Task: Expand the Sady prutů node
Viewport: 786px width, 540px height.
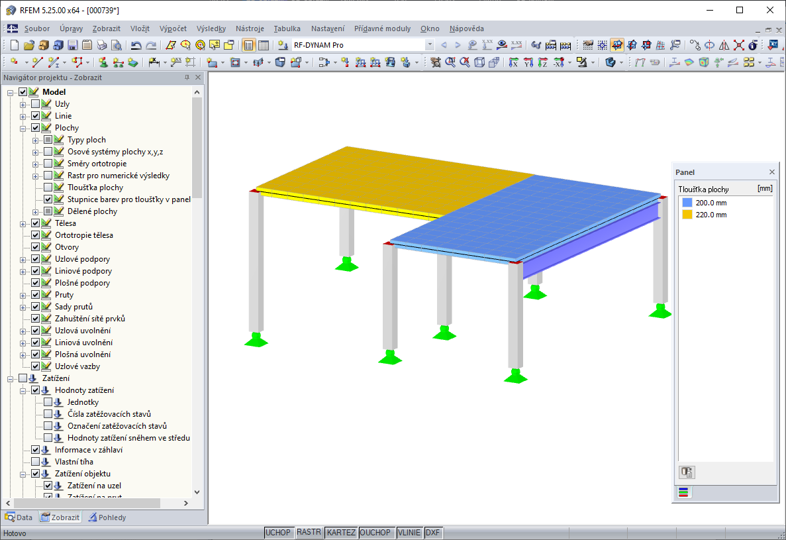Action: (x=23, y=307)
